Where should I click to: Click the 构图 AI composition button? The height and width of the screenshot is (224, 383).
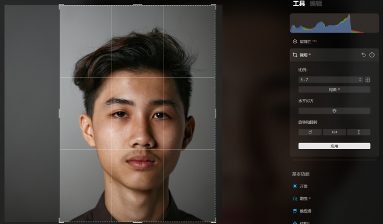point(334,89)
